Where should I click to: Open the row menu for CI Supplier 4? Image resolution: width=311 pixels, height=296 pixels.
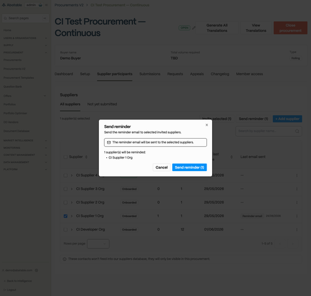click(297, 175)
